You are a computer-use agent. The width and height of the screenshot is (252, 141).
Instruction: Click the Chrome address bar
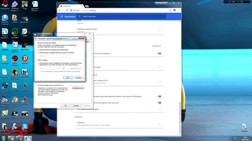tap(119, 11)
